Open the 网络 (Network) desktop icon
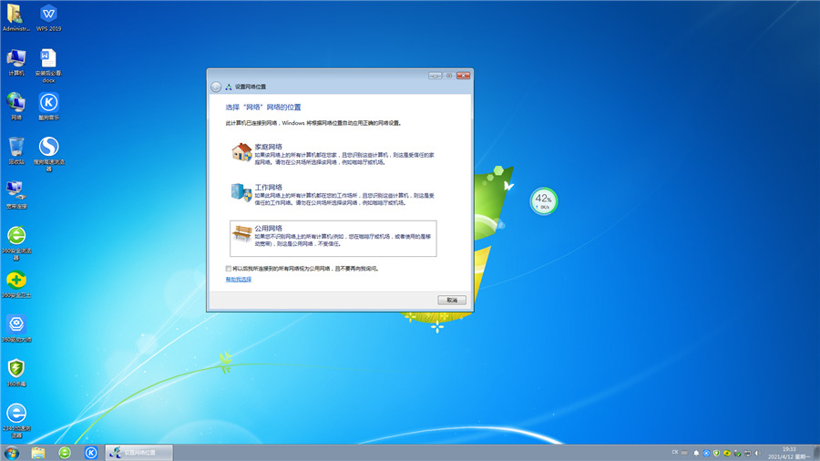 pyautogui.click(x=16, y=103)
